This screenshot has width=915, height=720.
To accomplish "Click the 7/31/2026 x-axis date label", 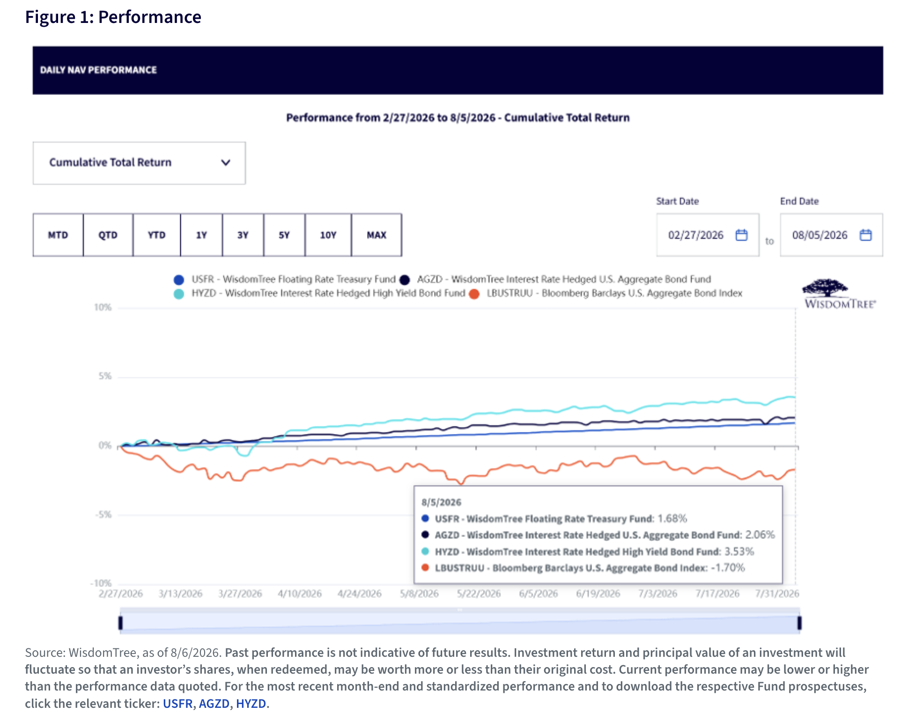I will [x=777, y=594].
